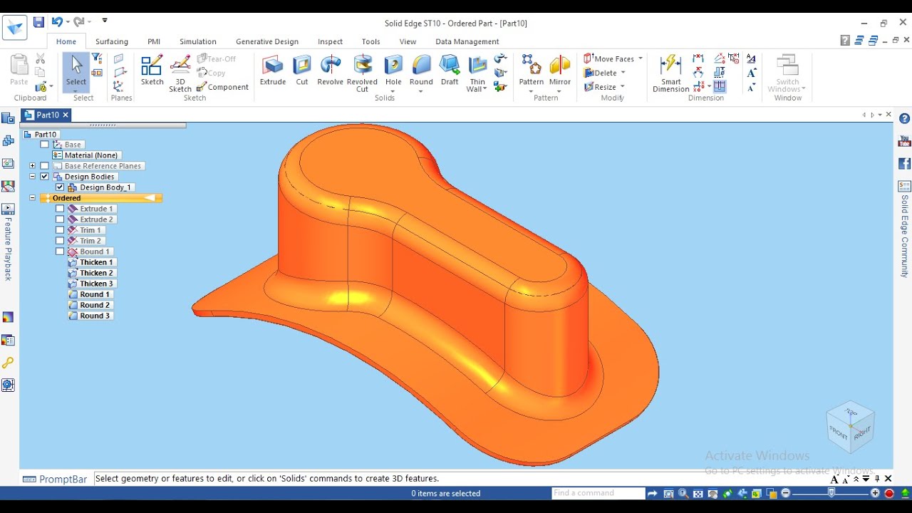The height and width of the screenshot is (513, 912).
Task: Click the zoom in plus button
Action: tap(876, 493)
